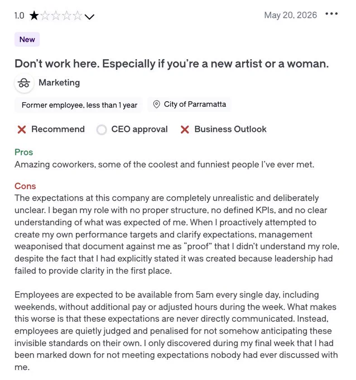Click the Marketing job title

tap(59, 83)
